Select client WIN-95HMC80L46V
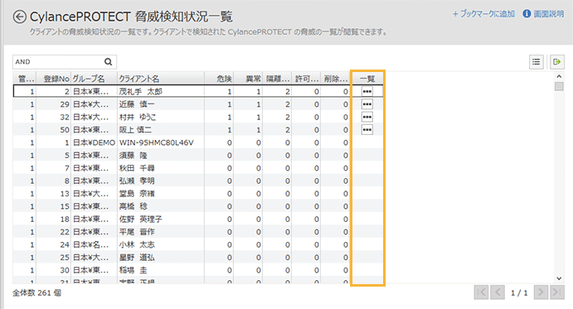This screenshot has height=309, width=573. [x=157, y=142]
